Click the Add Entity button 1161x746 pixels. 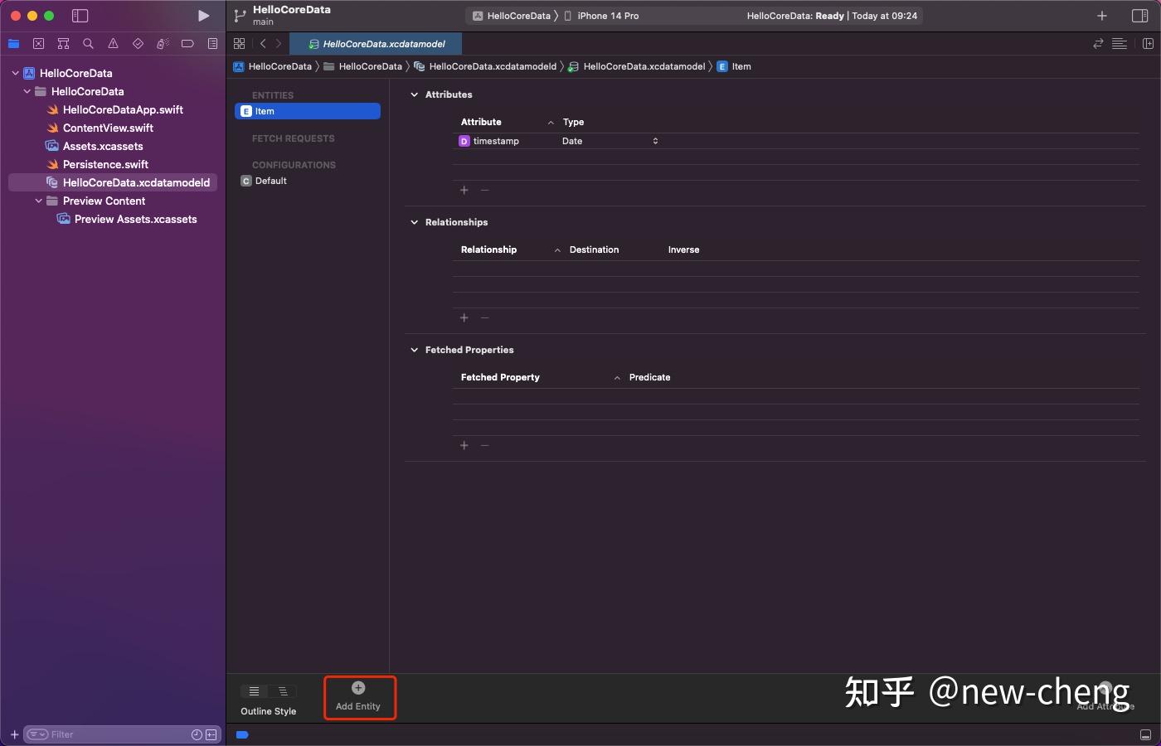[x=358, y=697]
